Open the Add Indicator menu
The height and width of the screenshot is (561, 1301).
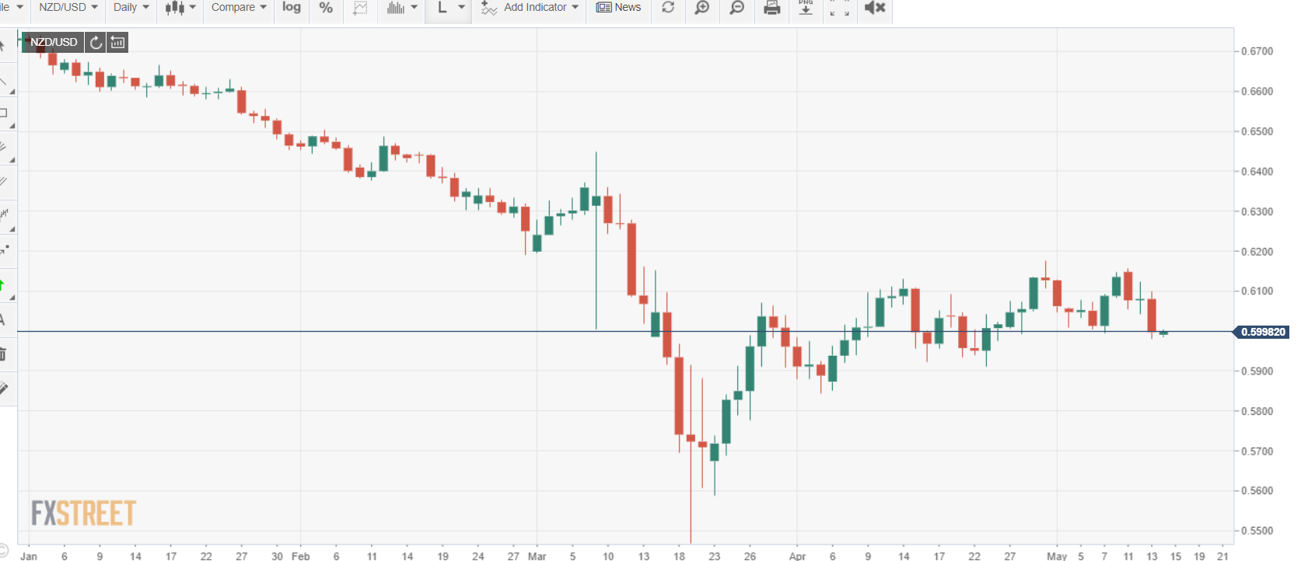click(x=530, y=8)
